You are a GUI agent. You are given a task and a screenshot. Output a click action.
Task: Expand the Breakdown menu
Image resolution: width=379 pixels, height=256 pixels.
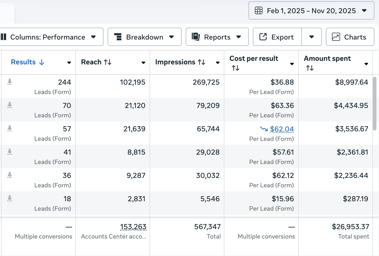click(144, 37)
